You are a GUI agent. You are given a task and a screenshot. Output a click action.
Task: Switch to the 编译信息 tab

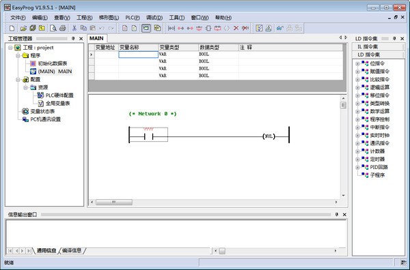click(x=72, y=251)
